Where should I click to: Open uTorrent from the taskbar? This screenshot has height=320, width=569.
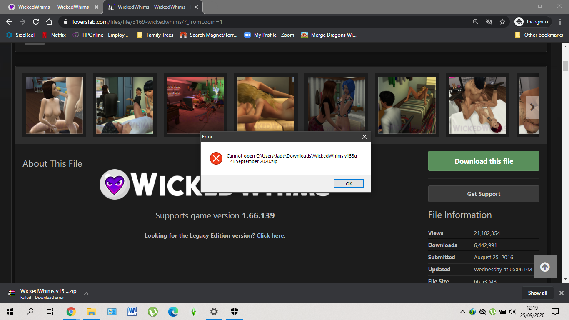[x=152, y=311]
